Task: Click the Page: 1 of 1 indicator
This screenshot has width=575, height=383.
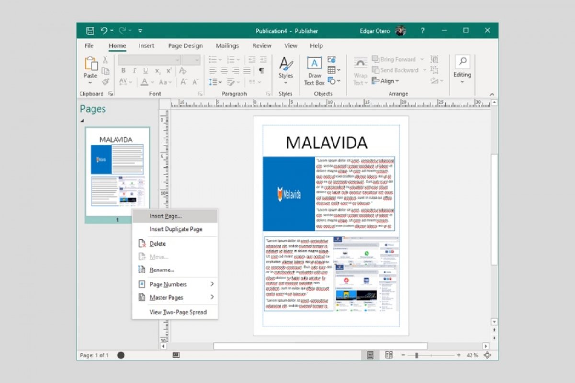Action: [94, 355]
